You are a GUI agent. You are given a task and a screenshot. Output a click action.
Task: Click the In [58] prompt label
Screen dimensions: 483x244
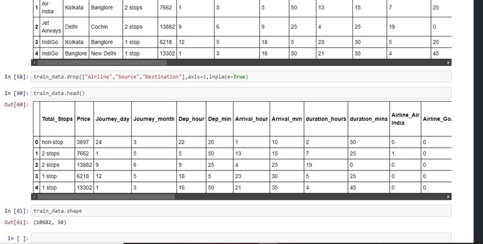pyautogui.click(x=16, y=77)
